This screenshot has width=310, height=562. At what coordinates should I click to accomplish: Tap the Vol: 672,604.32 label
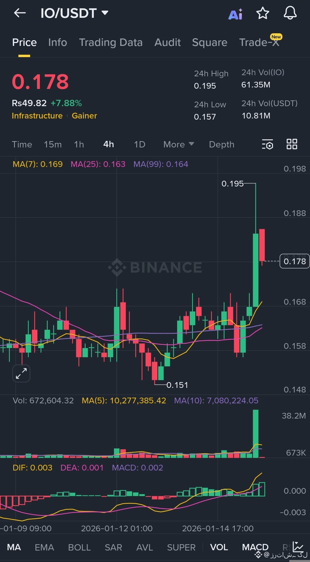(43, 400)
